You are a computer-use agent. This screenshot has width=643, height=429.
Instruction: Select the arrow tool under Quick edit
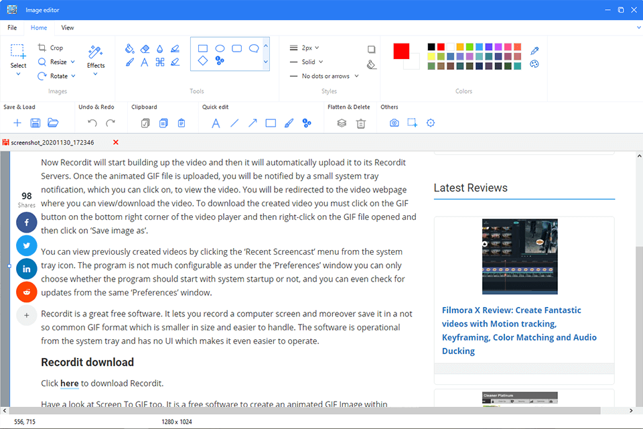pyautogui.click(x=253, y=123)
